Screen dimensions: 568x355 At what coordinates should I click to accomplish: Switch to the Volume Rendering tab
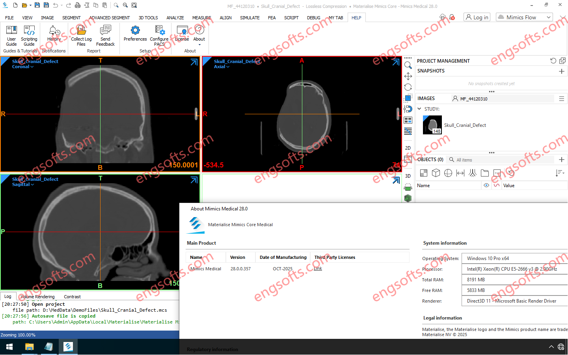(x=37, y=296)
